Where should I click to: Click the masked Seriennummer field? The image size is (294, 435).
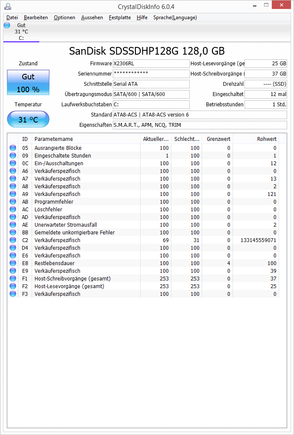point(151,74)
